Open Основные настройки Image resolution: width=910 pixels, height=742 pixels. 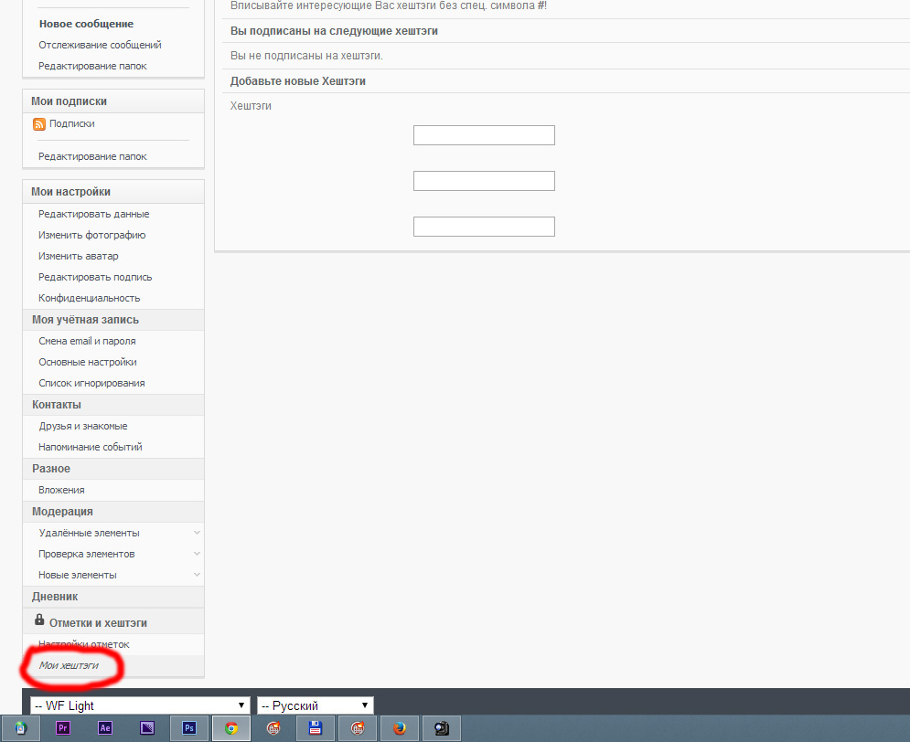tap(88, 362)
